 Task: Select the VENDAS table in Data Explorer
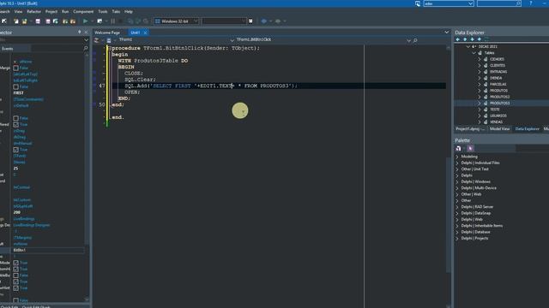coord(496,121)
